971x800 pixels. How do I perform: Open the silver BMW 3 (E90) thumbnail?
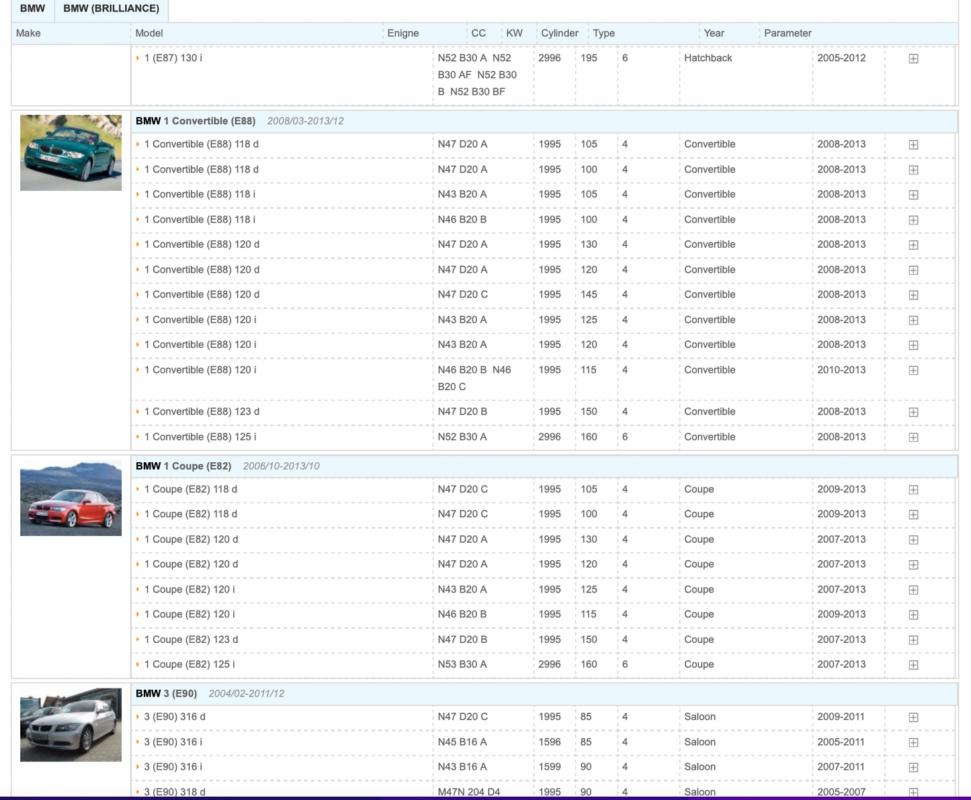(x=71, y=725)
